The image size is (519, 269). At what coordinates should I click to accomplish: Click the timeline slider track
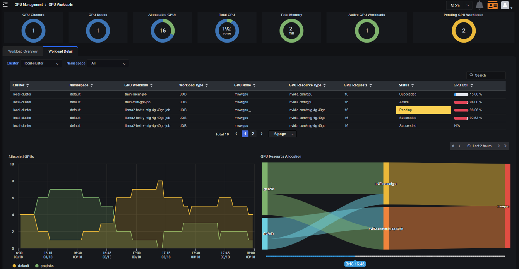tap(385, 256)
